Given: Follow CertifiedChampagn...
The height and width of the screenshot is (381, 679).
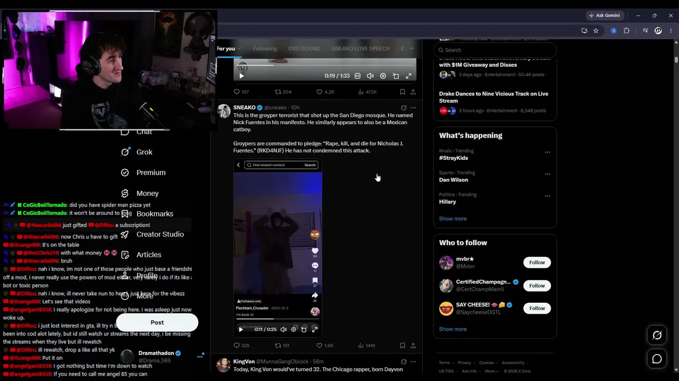Looking at the screenshot, I should tap(537, 286).
